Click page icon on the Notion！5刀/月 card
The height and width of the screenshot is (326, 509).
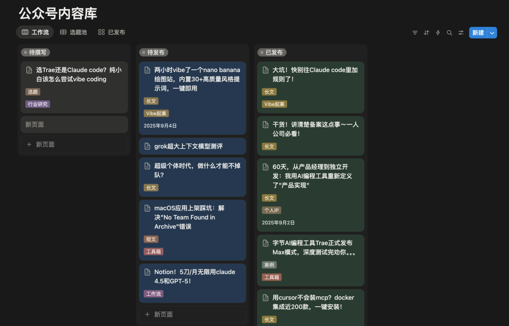tap(148, 272)
